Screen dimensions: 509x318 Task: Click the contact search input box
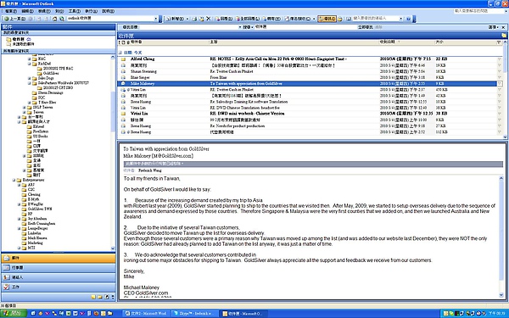point(376,19)
